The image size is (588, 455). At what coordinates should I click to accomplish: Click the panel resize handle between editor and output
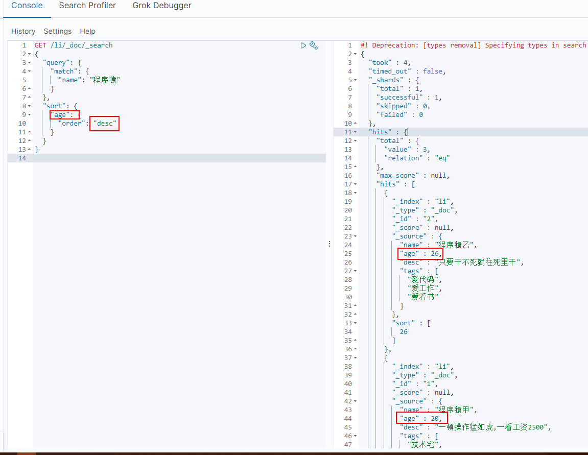pyautogui.click(x=330, y=244)
